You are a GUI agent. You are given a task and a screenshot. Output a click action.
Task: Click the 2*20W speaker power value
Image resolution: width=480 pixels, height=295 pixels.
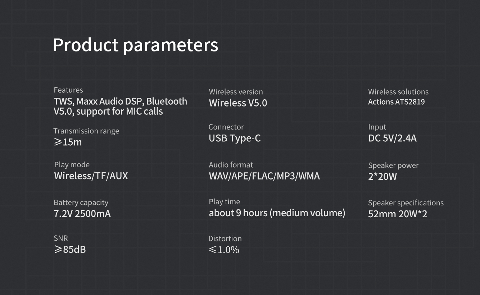point(382,176)
